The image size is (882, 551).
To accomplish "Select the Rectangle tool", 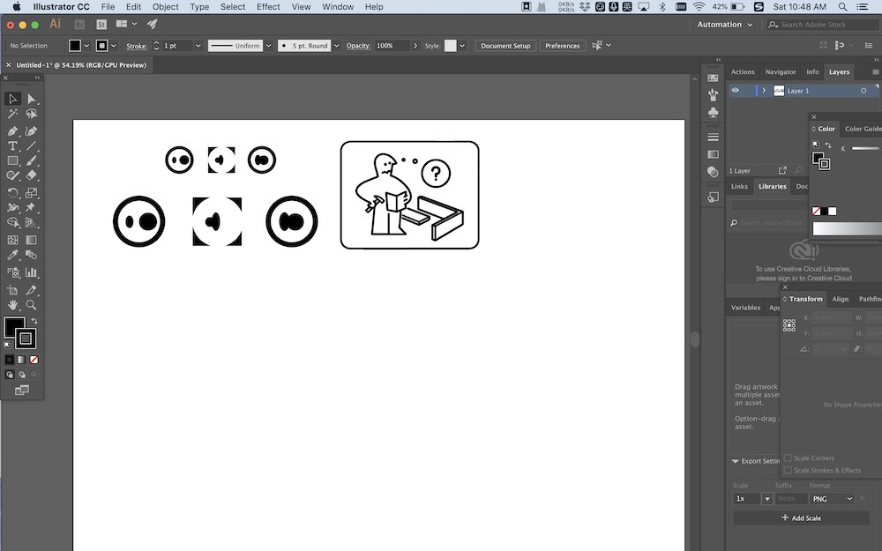I will click(x=12, y=160).
